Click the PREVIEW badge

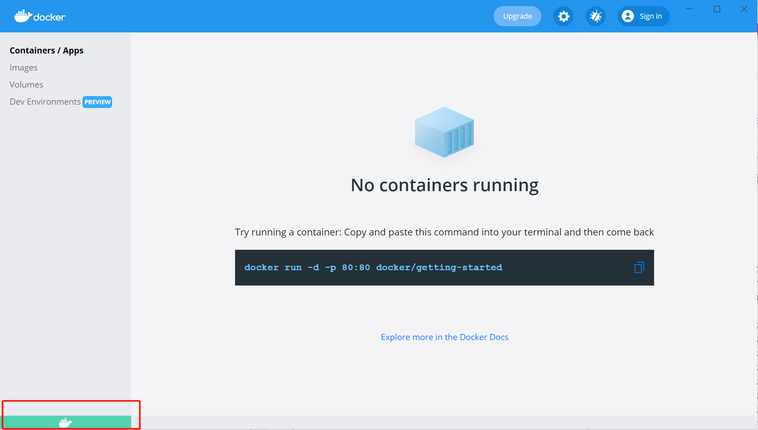[97, 102]
